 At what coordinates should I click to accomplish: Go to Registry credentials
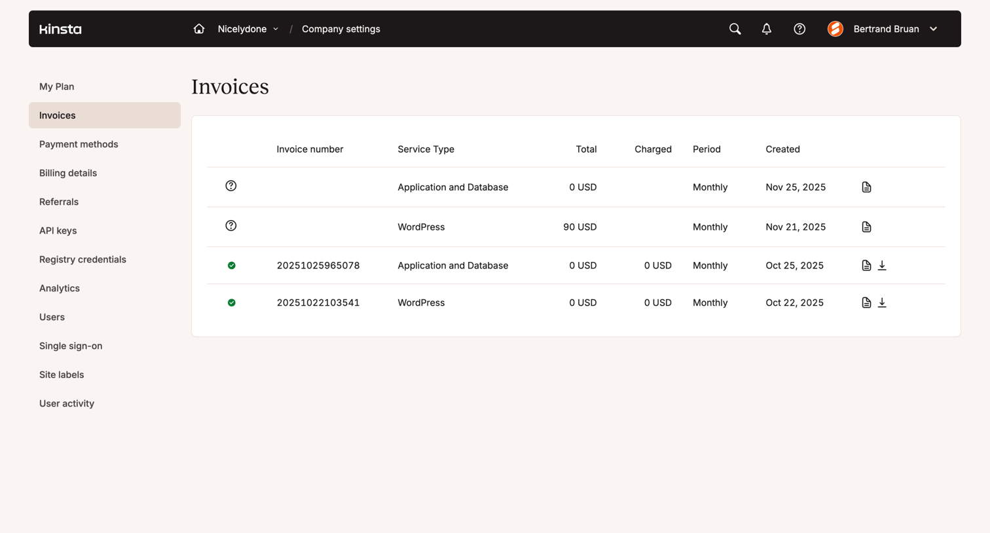coord(105,259)
